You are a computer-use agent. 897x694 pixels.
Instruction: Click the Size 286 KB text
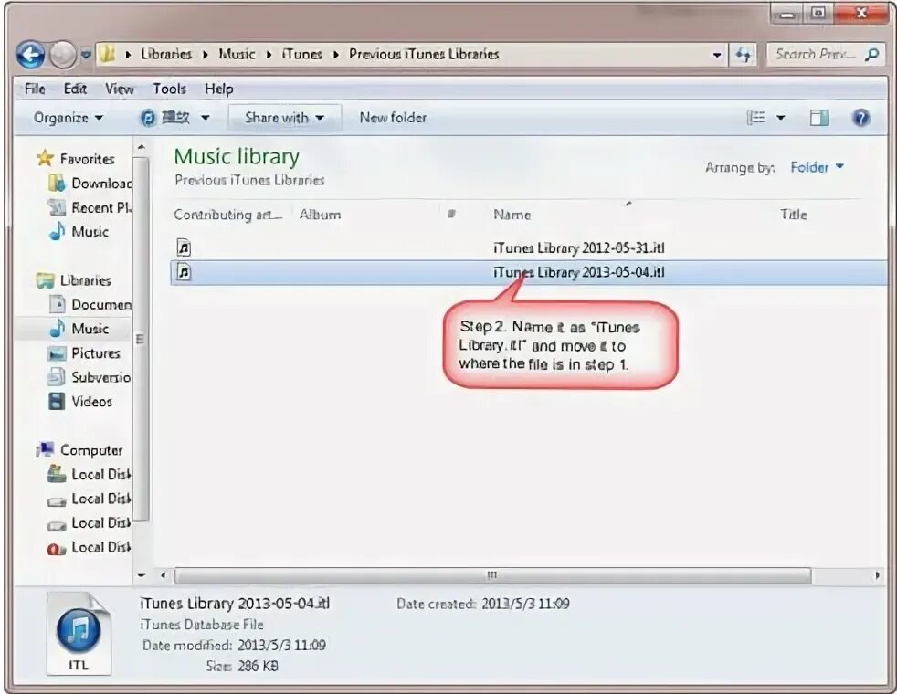(242, 666)
